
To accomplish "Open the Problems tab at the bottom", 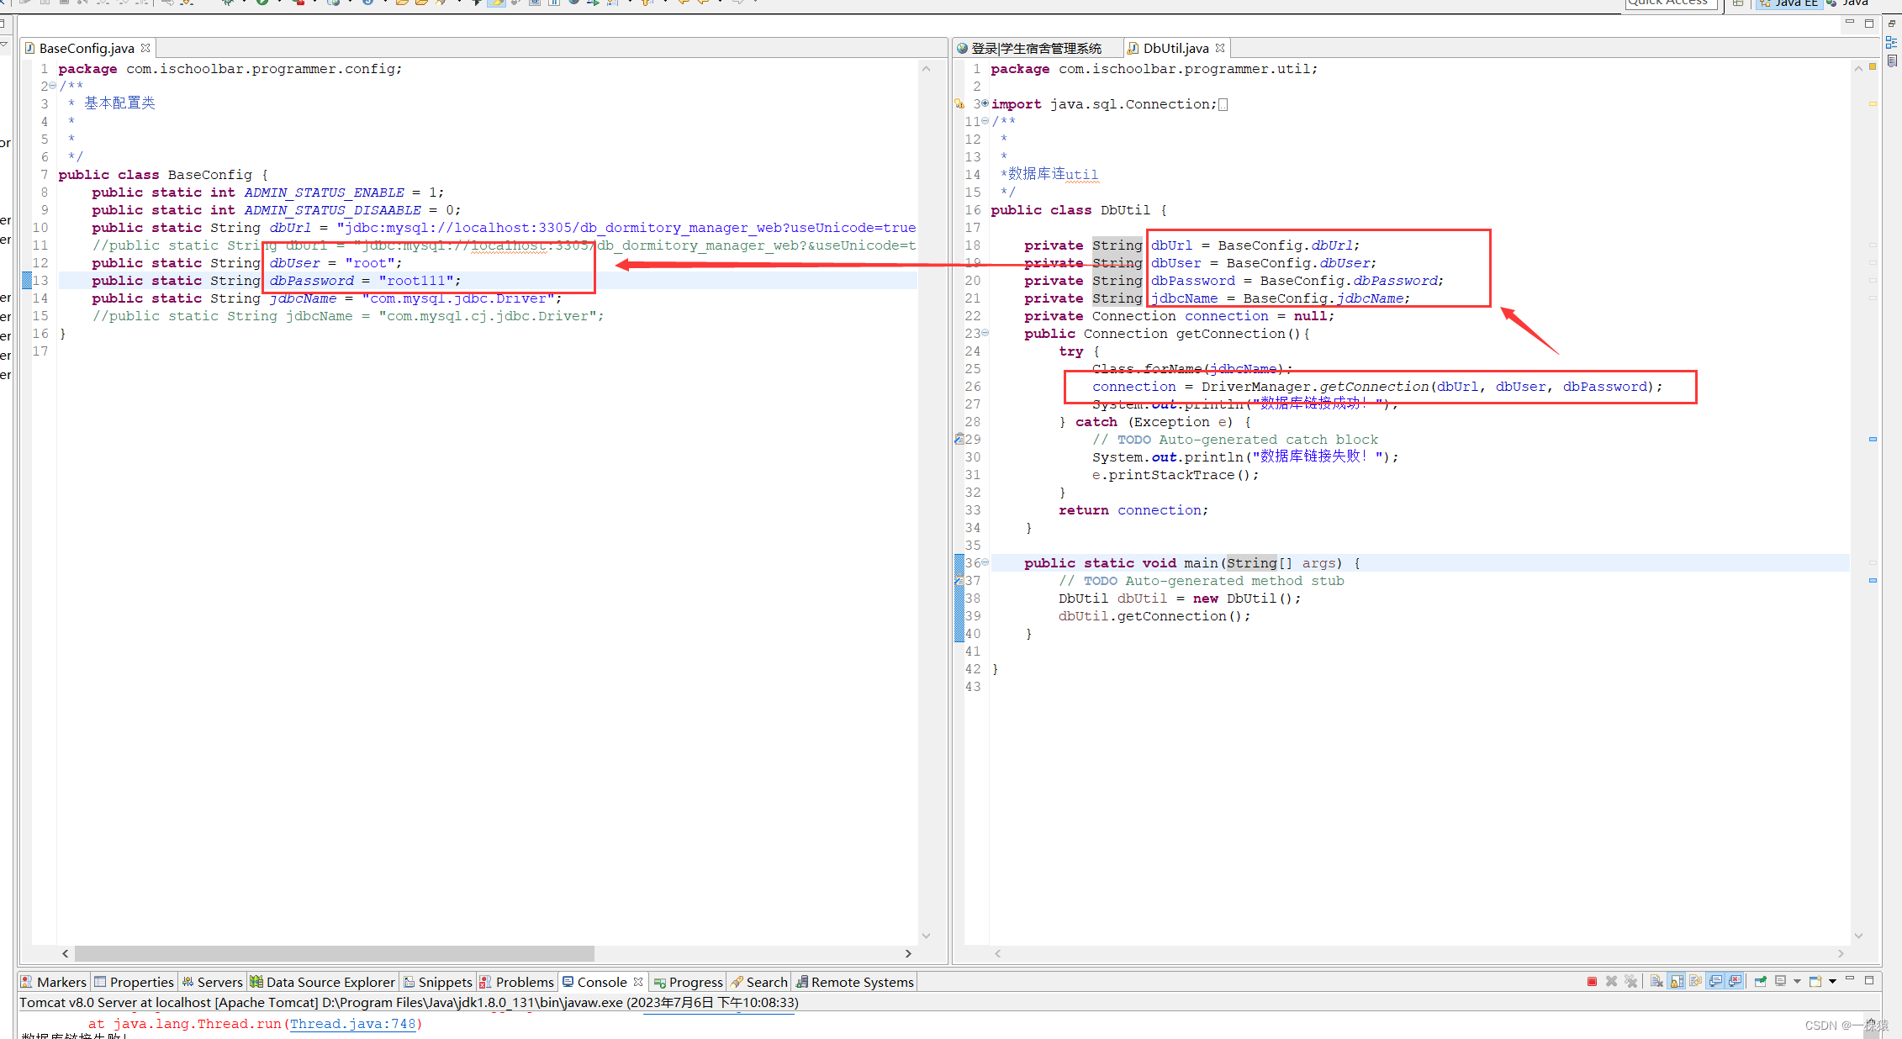I will pos(523,981).
